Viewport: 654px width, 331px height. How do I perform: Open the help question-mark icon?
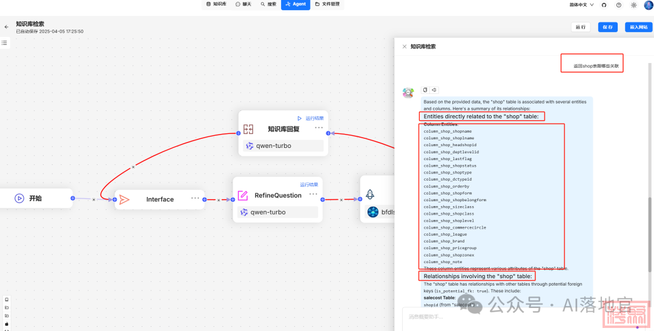(618, 5)
